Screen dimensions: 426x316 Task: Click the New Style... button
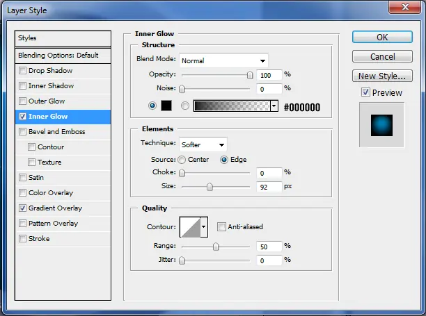point(382,76)
